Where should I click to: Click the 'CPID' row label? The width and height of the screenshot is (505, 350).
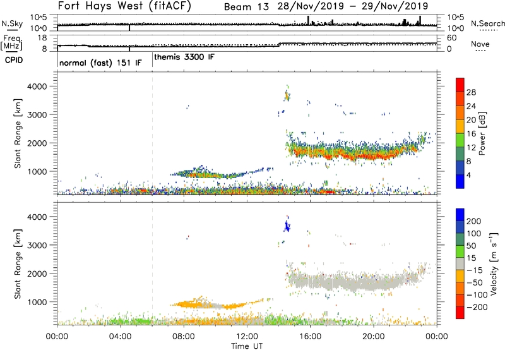[14, 60]
